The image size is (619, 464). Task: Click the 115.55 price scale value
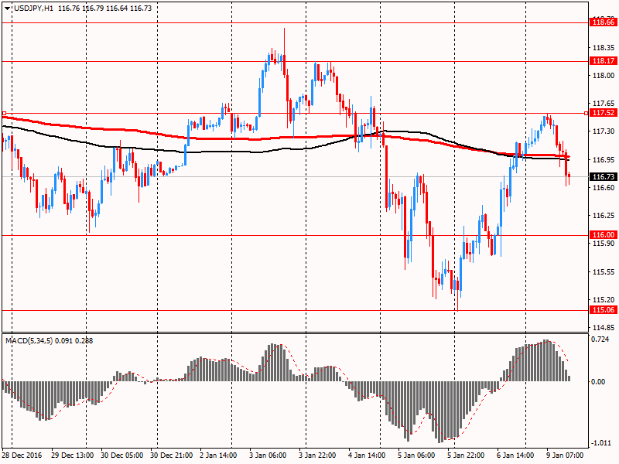click(x=604, y=272)
